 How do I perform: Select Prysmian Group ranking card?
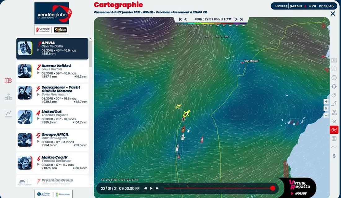point(52,181)
